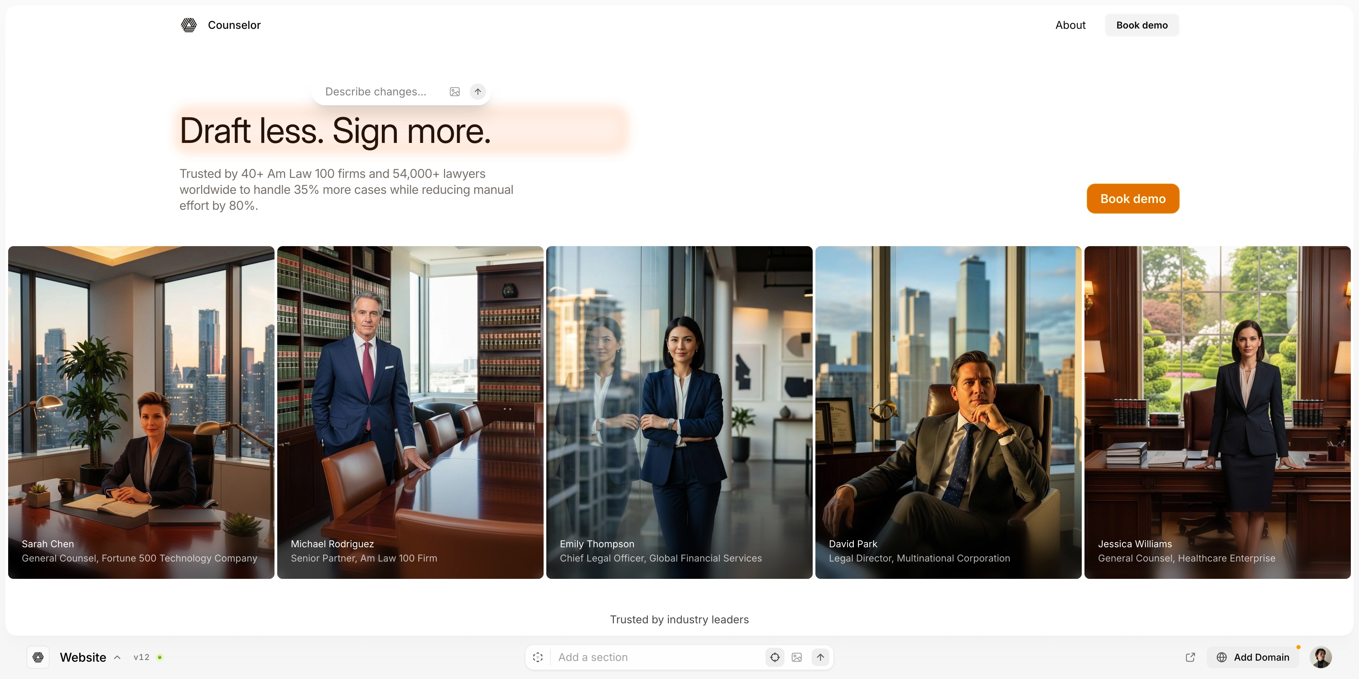Select the Draft less. Sign more. headline

coord(336,131)
